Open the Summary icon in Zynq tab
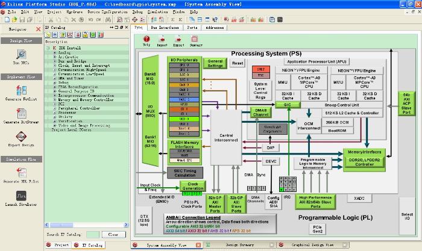This screenshot has height=251, width=422. pos(195,40)
